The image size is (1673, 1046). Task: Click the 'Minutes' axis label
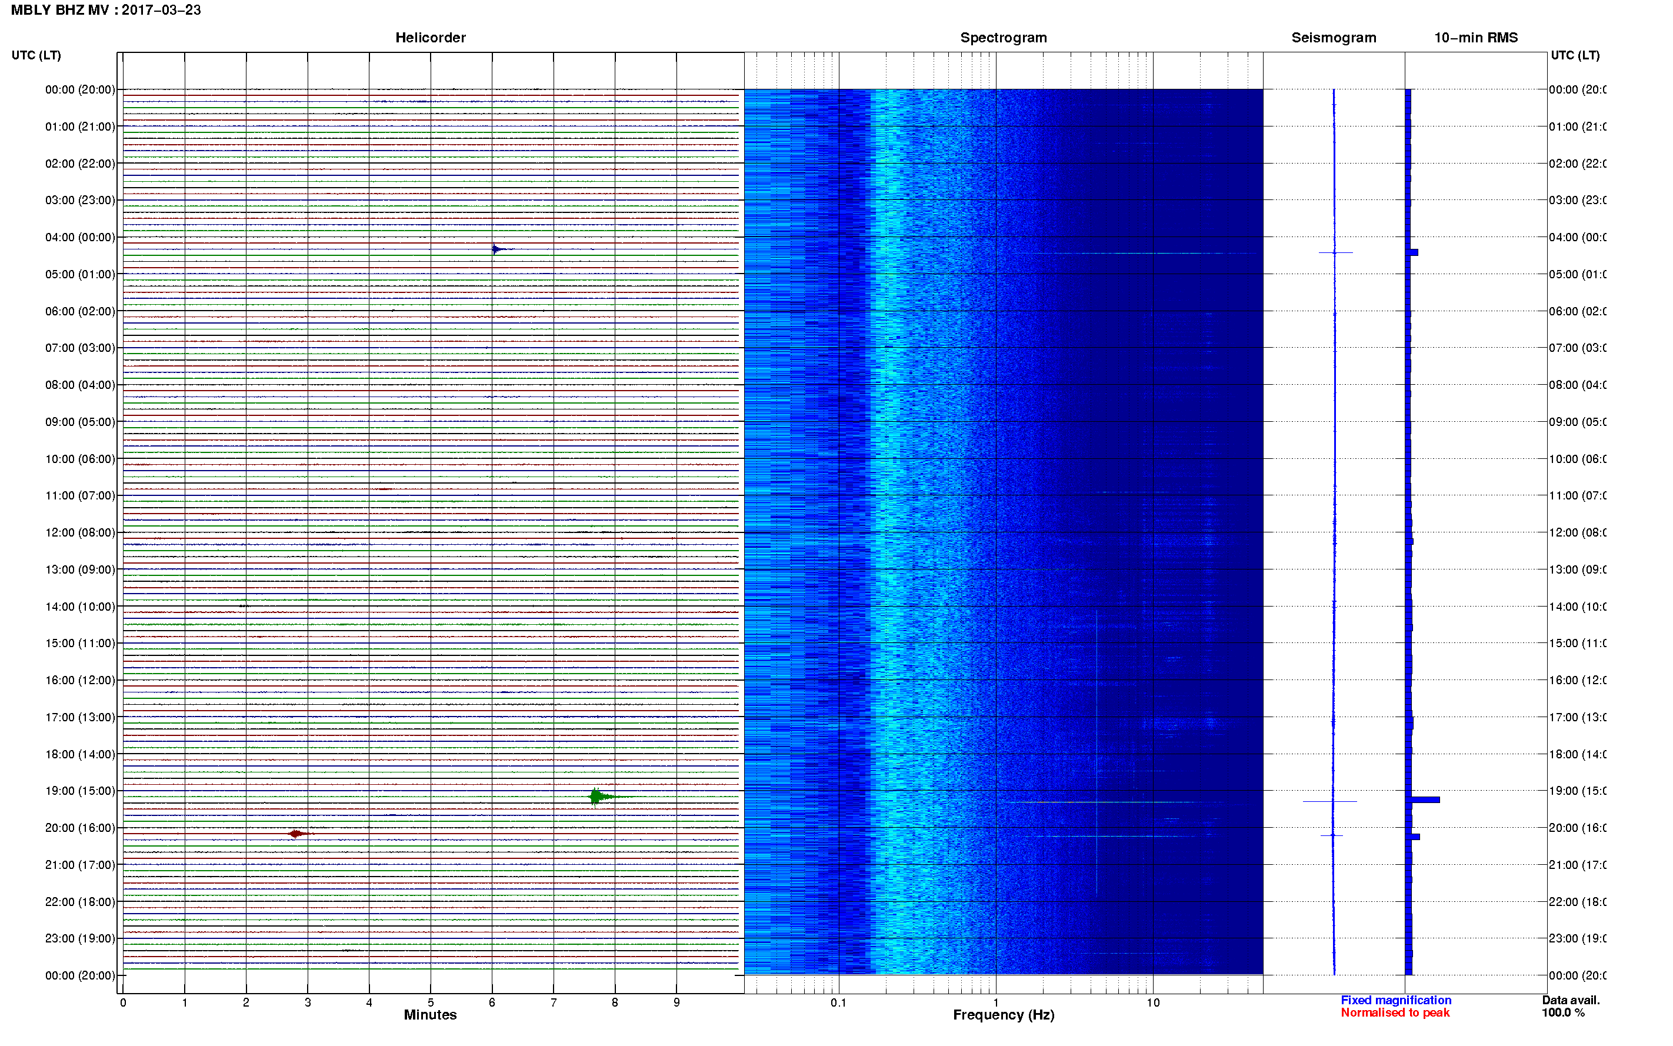coord(430,1015)
